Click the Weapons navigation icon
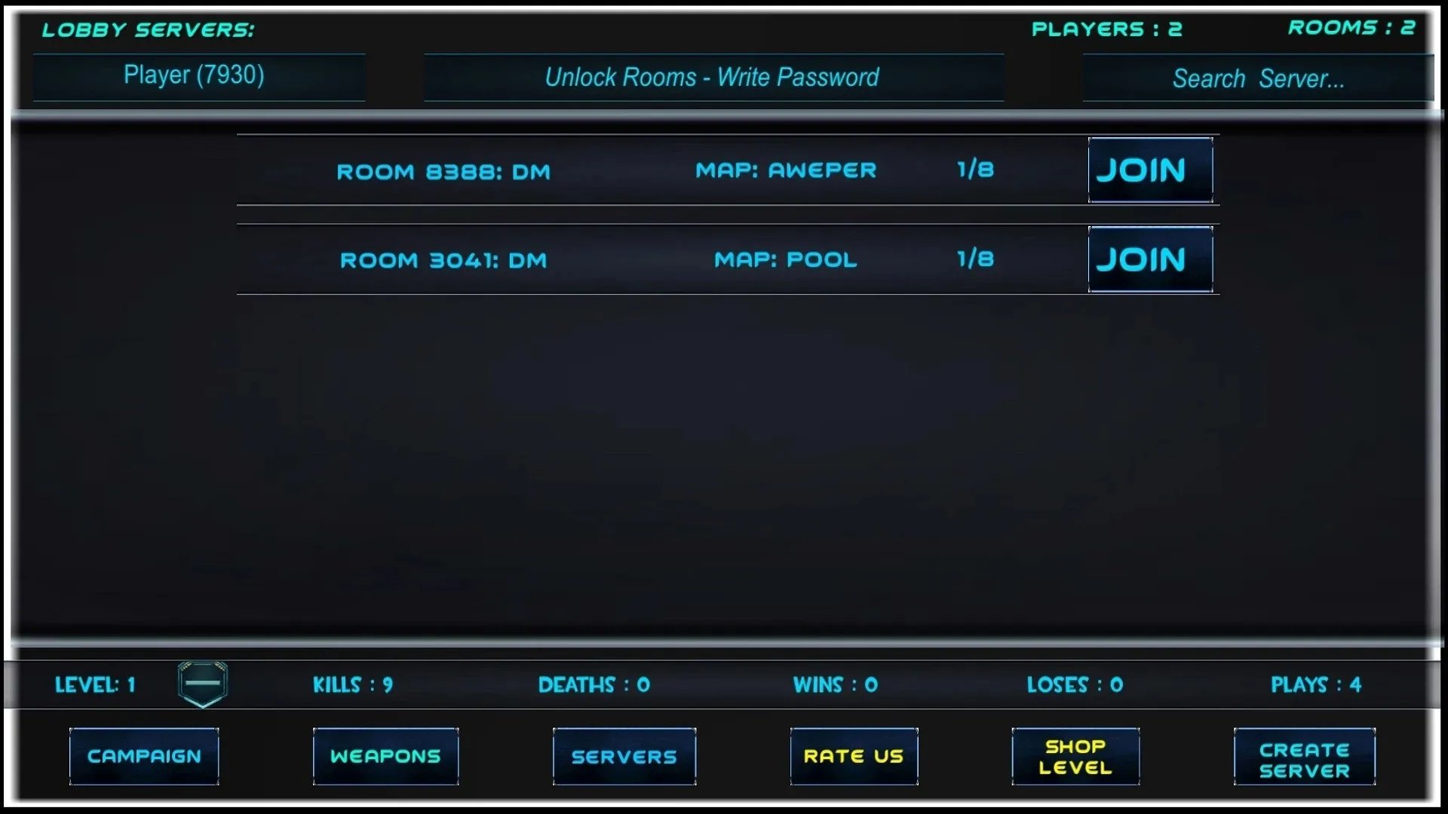The image size is (1448, 814). point(385,755)
